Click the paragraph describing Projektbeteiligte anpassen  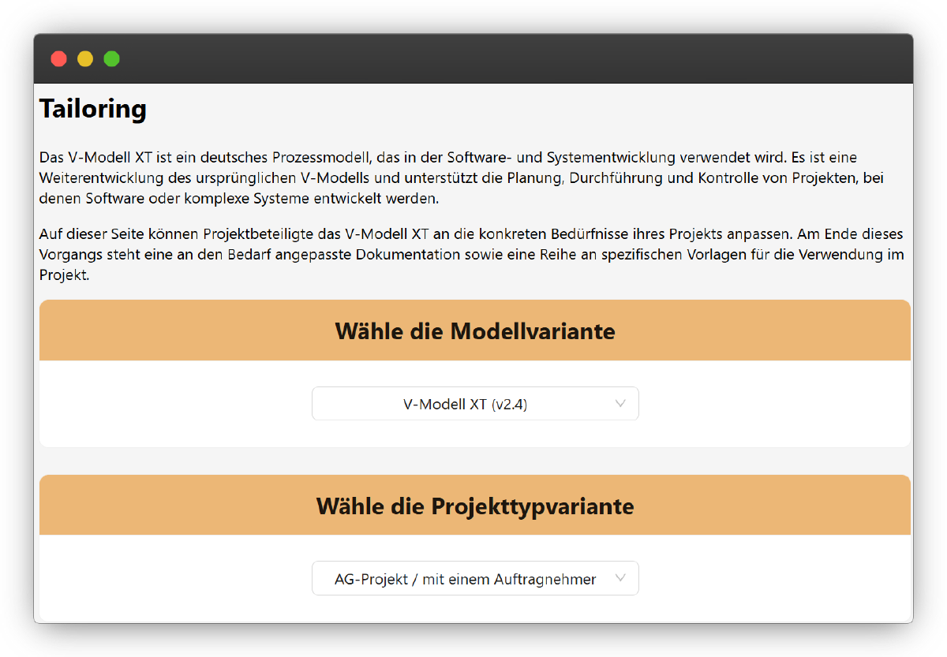click(471, 254)
